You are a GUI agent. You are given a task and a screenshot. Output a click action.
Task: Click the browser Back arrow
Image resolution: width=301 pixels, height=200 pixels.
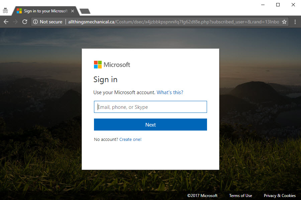click(6, 22)
